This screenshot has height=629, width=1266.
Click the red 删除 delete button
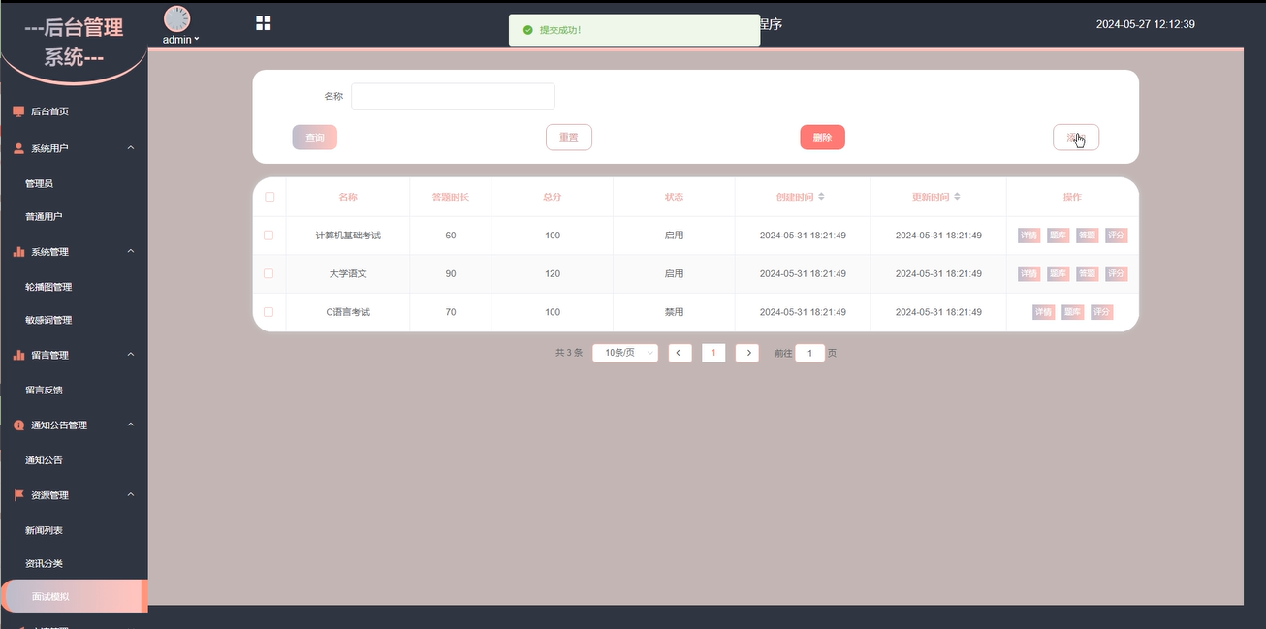point(822,138)
